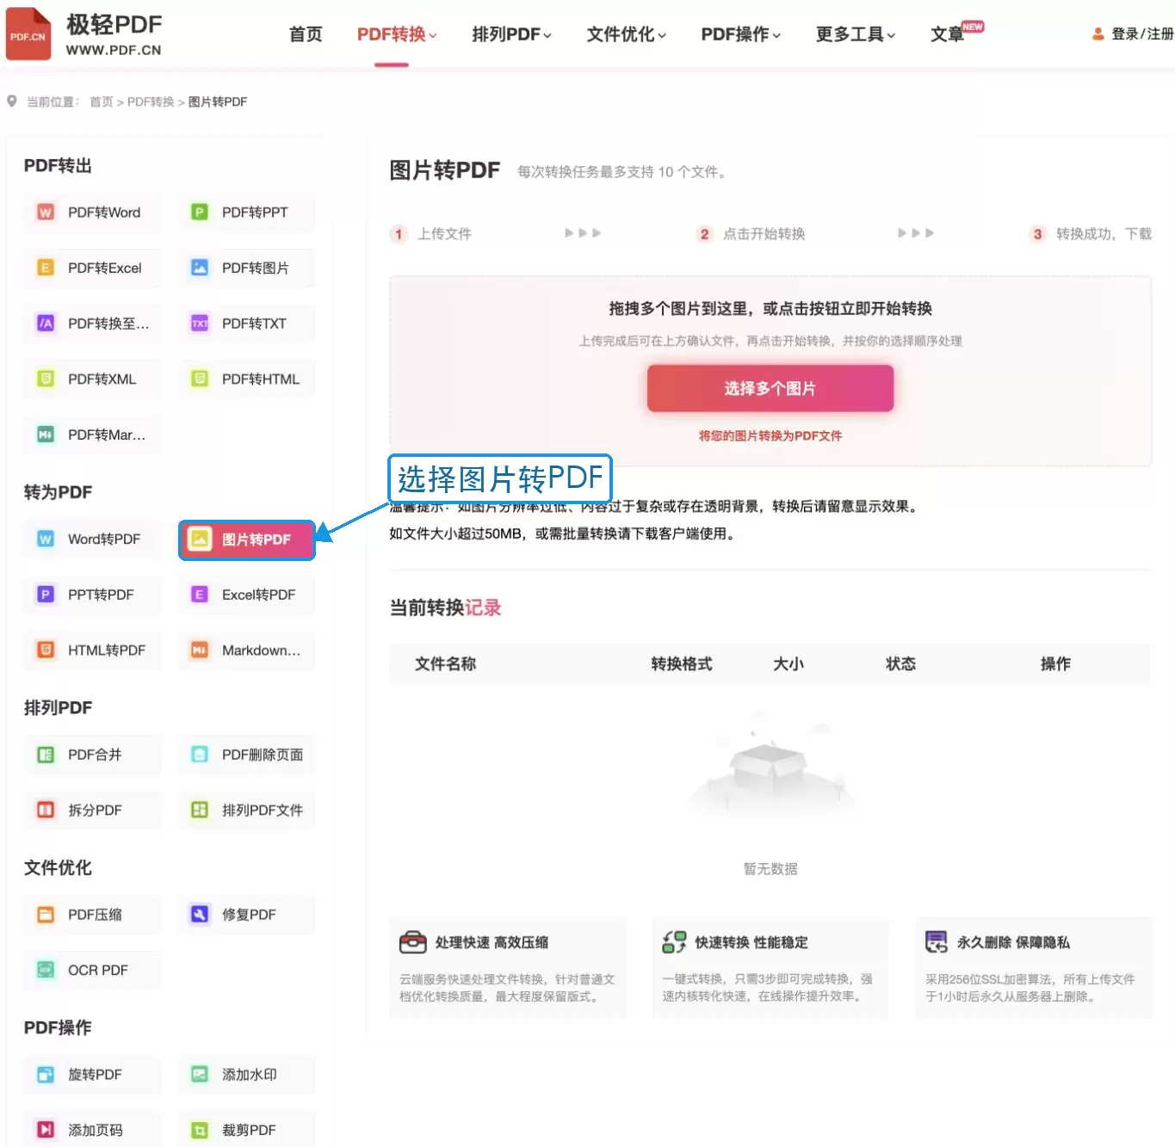
Task: Open the Excel转PDF icon
Action: coord(200,595)
